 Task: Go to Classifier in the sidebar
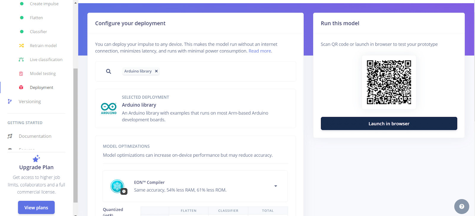click(38, 32)
